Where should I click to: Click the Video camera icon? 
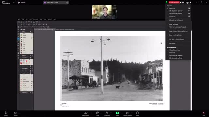(16, 113)
